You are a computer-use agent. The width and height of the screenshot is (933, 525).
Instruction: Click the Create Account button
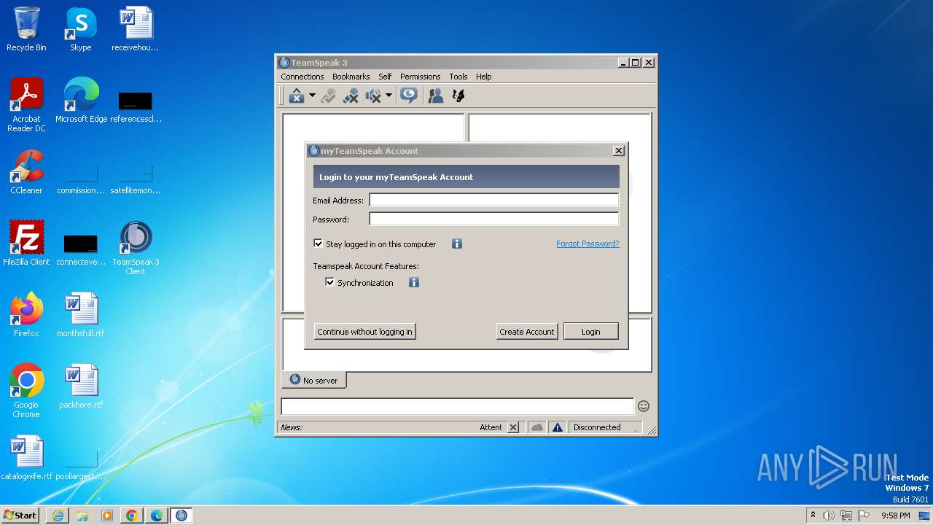point(526,332)
